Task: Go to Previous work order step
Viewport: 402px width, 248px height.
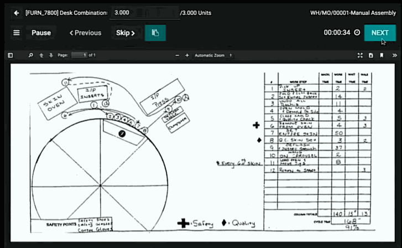Action: (85, 33)
